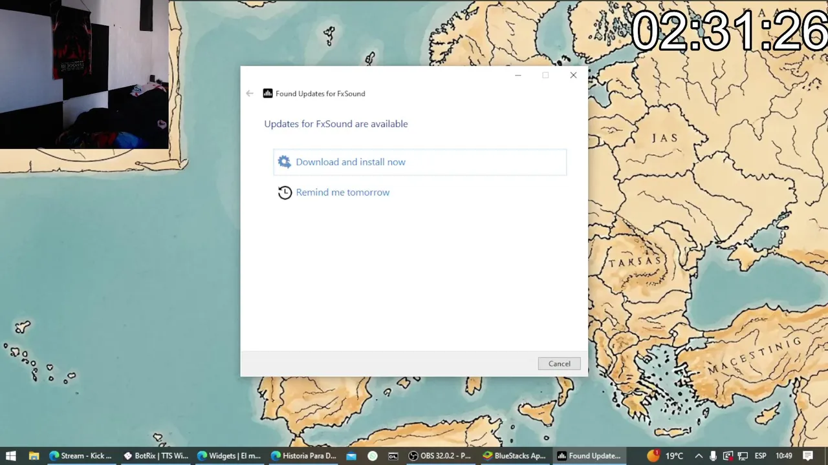Open the clock showing 10:49
The height and width of the screenshot is (465, 828).
click(783, 455)
